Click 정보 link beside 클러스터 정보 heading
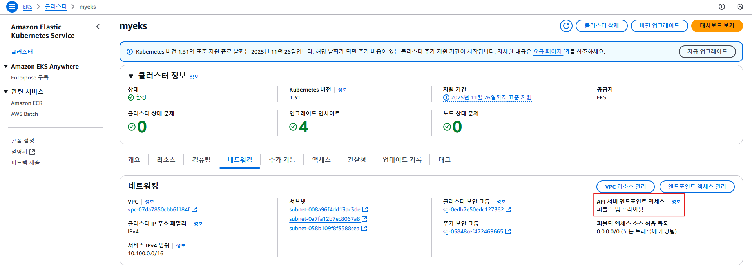The height and width of the screenshot is (267, 752). coord(194,77)
